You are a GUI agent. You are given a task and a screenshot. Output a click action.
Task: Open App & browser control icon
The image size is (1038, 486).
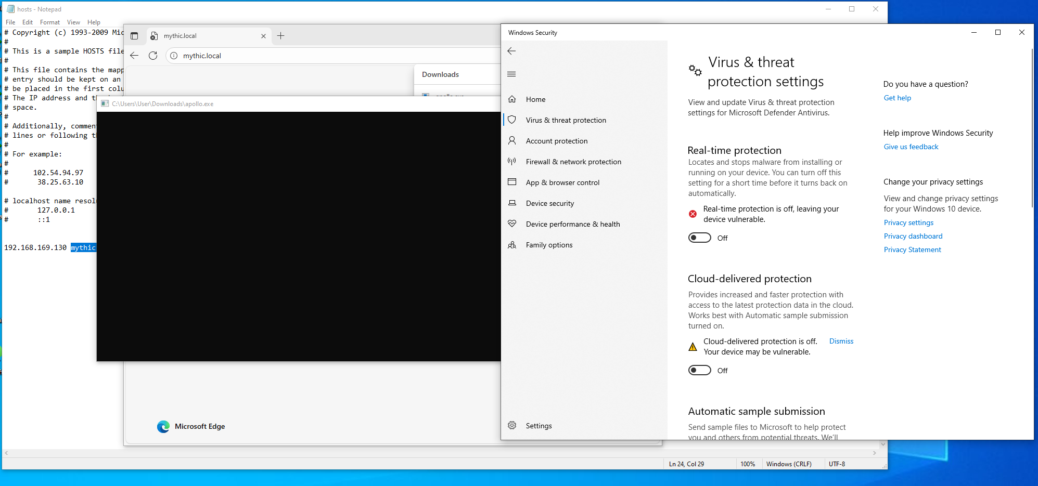pos(512,182)
